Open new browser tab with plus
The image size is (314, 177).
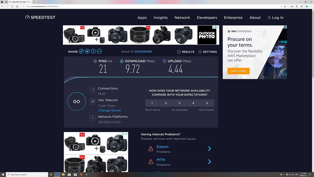[34, 2]
